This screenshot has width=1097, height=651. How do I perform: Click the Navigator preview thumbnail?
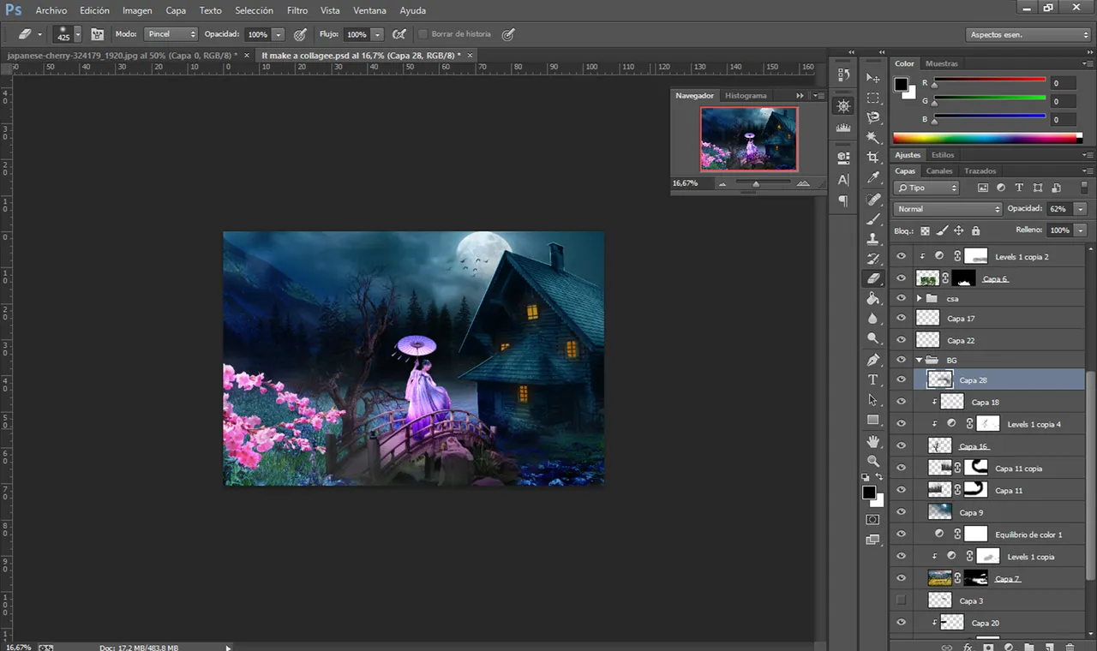(x=748, y=139)
